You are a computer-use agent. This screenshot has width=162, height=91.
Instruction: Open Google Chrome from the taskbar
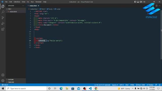click(x=96, y=88)
